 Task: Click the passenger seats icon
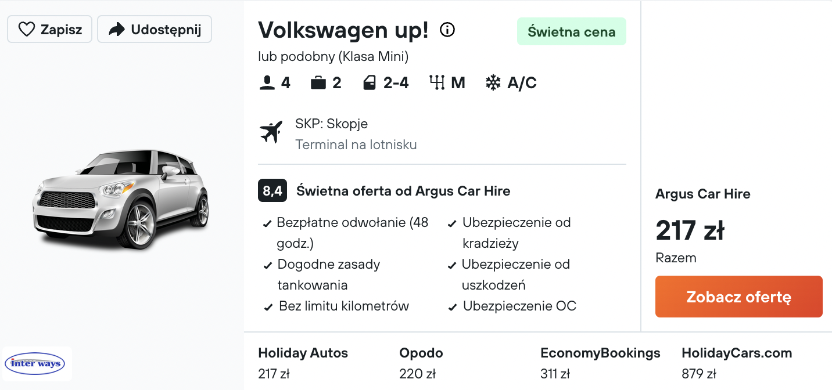pos(267,84)
